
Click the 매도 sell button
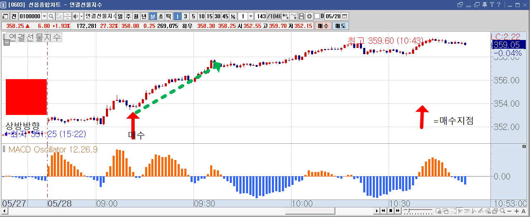tap(341, 26)
